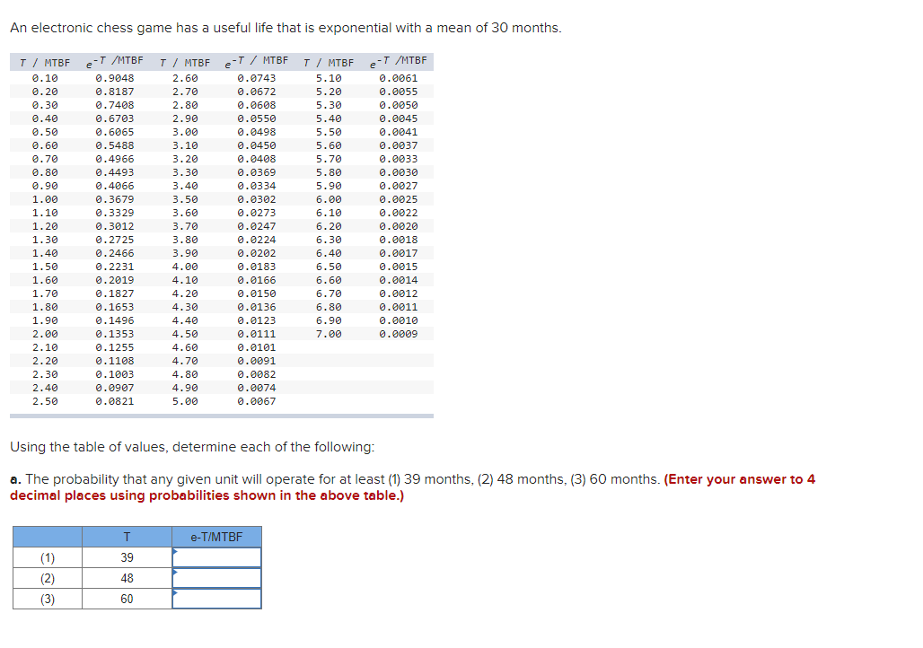Screen dimensions: 923x648
Task: Select the 0.1353 value in the lookup table
Action: (115, 334)
